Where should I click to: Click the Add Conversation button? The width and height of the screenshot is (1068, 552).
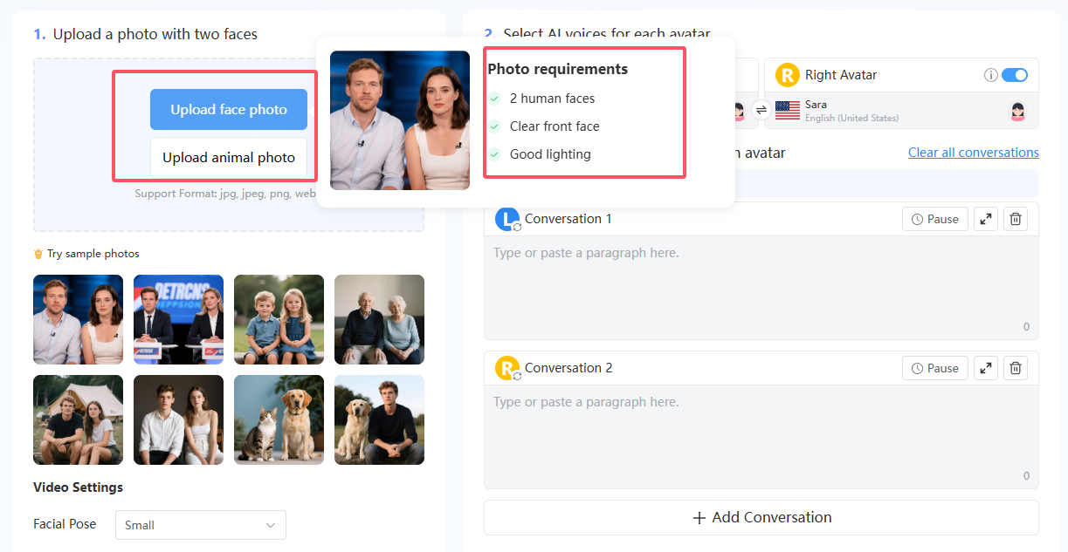[761, 518]
